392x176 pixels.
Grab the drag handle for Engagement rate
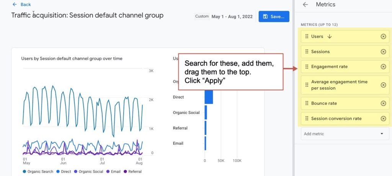(x=307, y=67)
